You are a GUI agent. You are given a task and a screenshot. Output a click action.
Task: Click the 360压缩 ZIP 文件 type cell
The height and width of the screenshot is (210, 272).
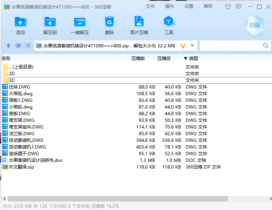pos(203,167)
